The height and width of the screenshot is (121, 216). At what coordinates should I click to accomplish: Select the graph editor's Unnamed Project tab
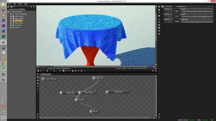coord(46,74)
